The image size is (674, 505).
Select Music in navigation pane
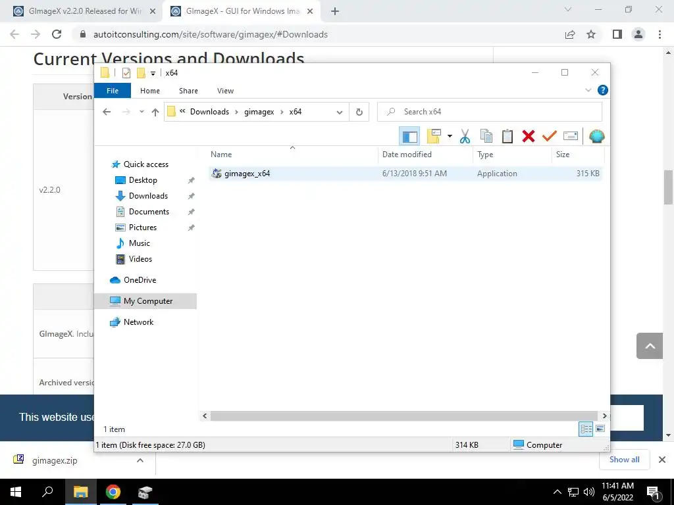tap(139, 243)
